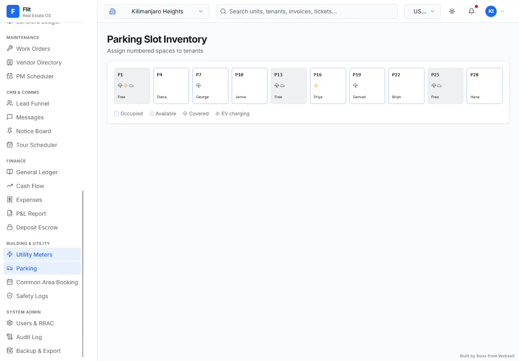
Task: Click the Lead Funnel people icon
Action: [x=10, y=103]
